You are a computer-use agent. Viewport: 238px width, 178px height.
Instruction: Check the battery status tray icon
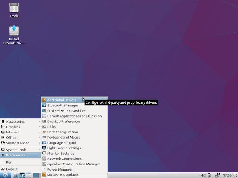click(x=209, y=175)
